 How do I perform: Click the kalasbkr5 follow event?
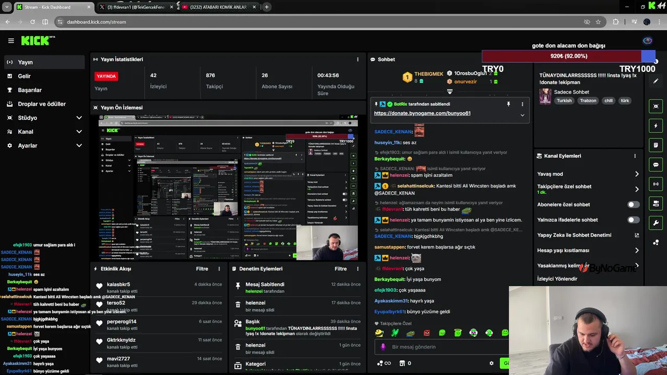[159, 287]
